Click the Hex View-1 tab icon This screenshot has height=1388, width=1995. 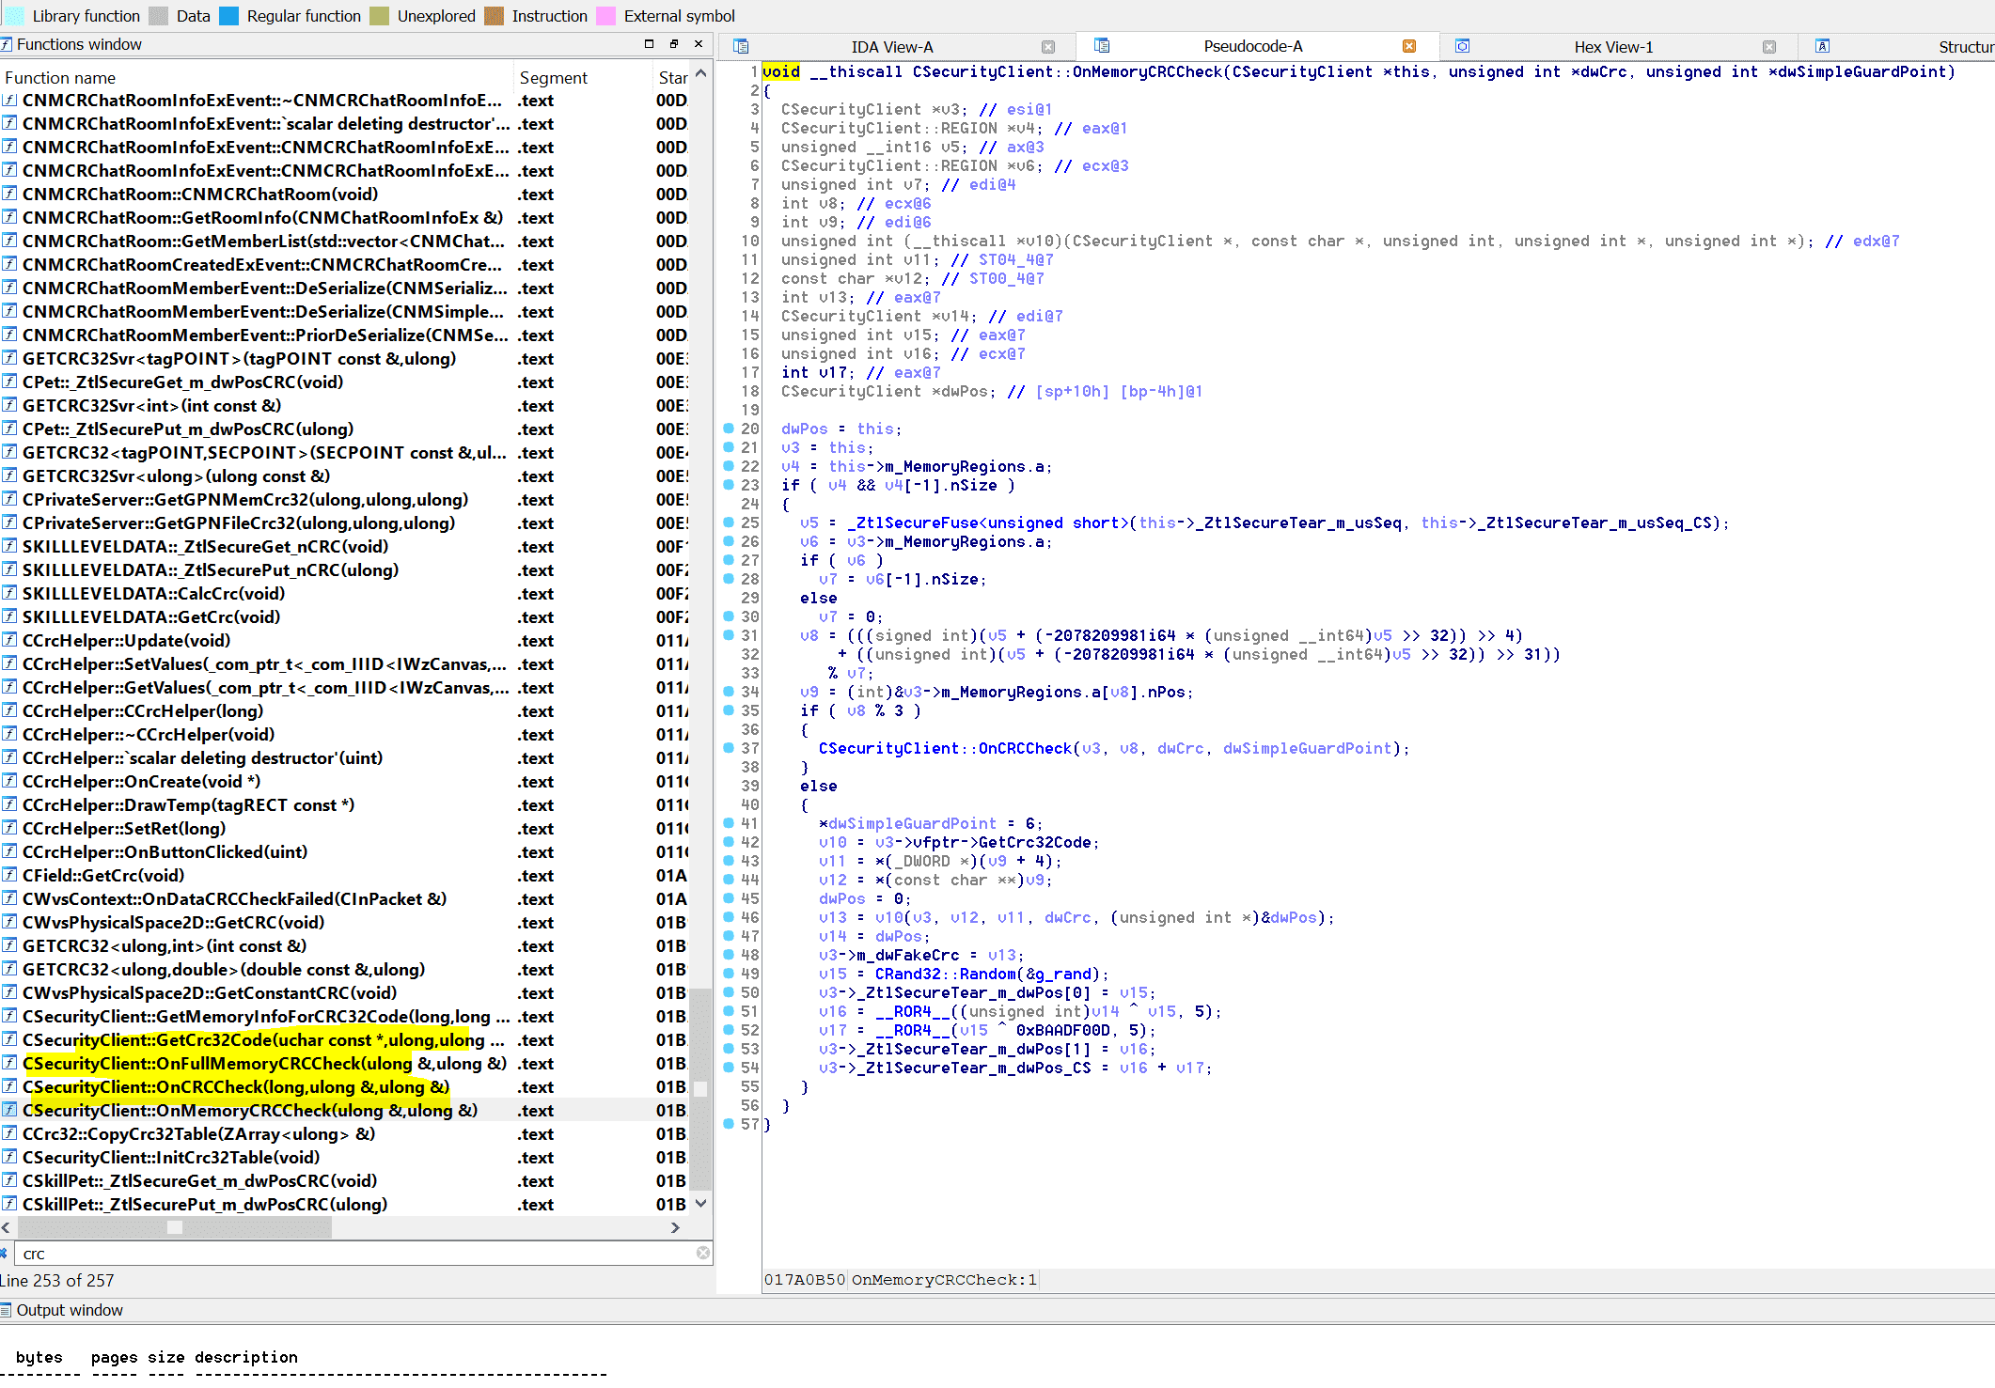pyautogui.click(x=1462, y=46)
